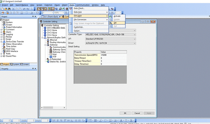Viewport: 210px width, 124px height.
Task: Click the Activate simulator icon in submenu
Action: [x=111, y=16]
